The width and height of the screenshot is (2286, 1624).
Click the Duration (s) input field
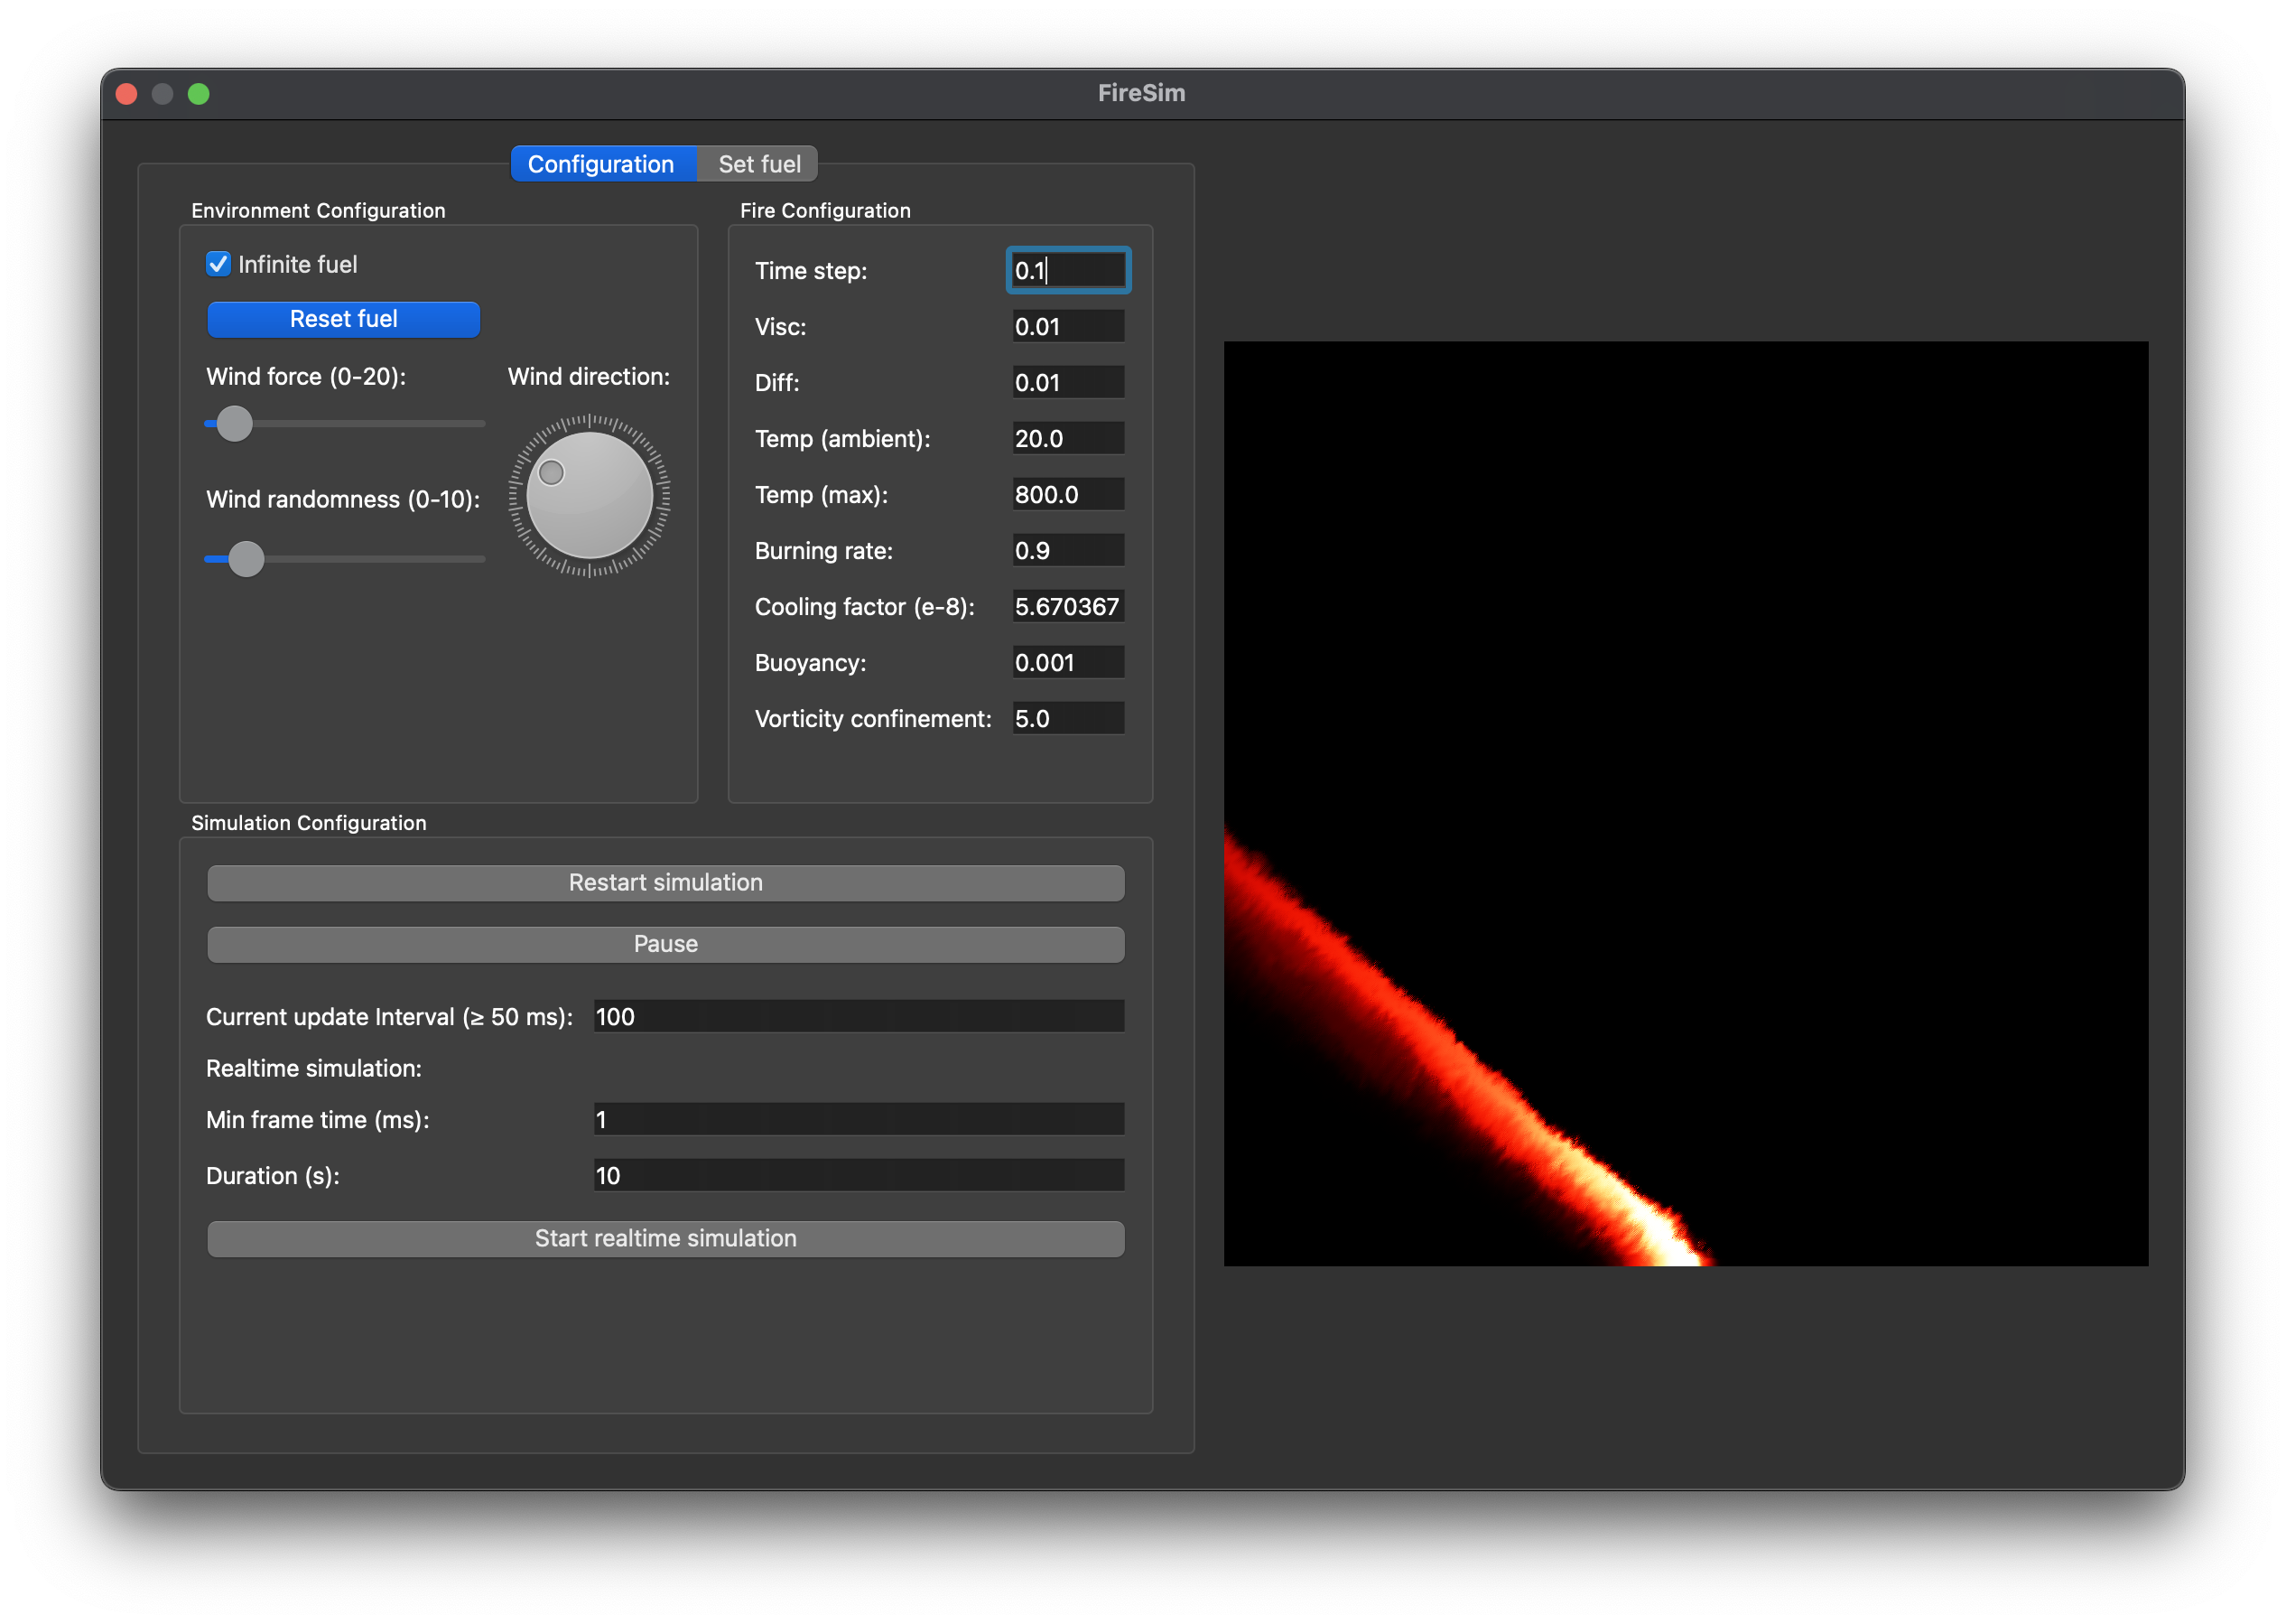coord(858,1175)
